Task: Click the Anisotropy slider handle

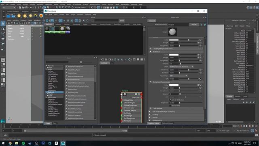Action: tap(189, 70)
